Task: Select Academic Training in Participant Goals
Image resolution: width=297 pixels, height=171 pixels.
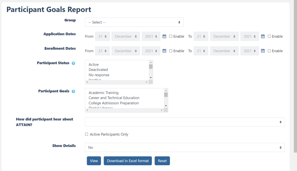Action: point(104,93)
